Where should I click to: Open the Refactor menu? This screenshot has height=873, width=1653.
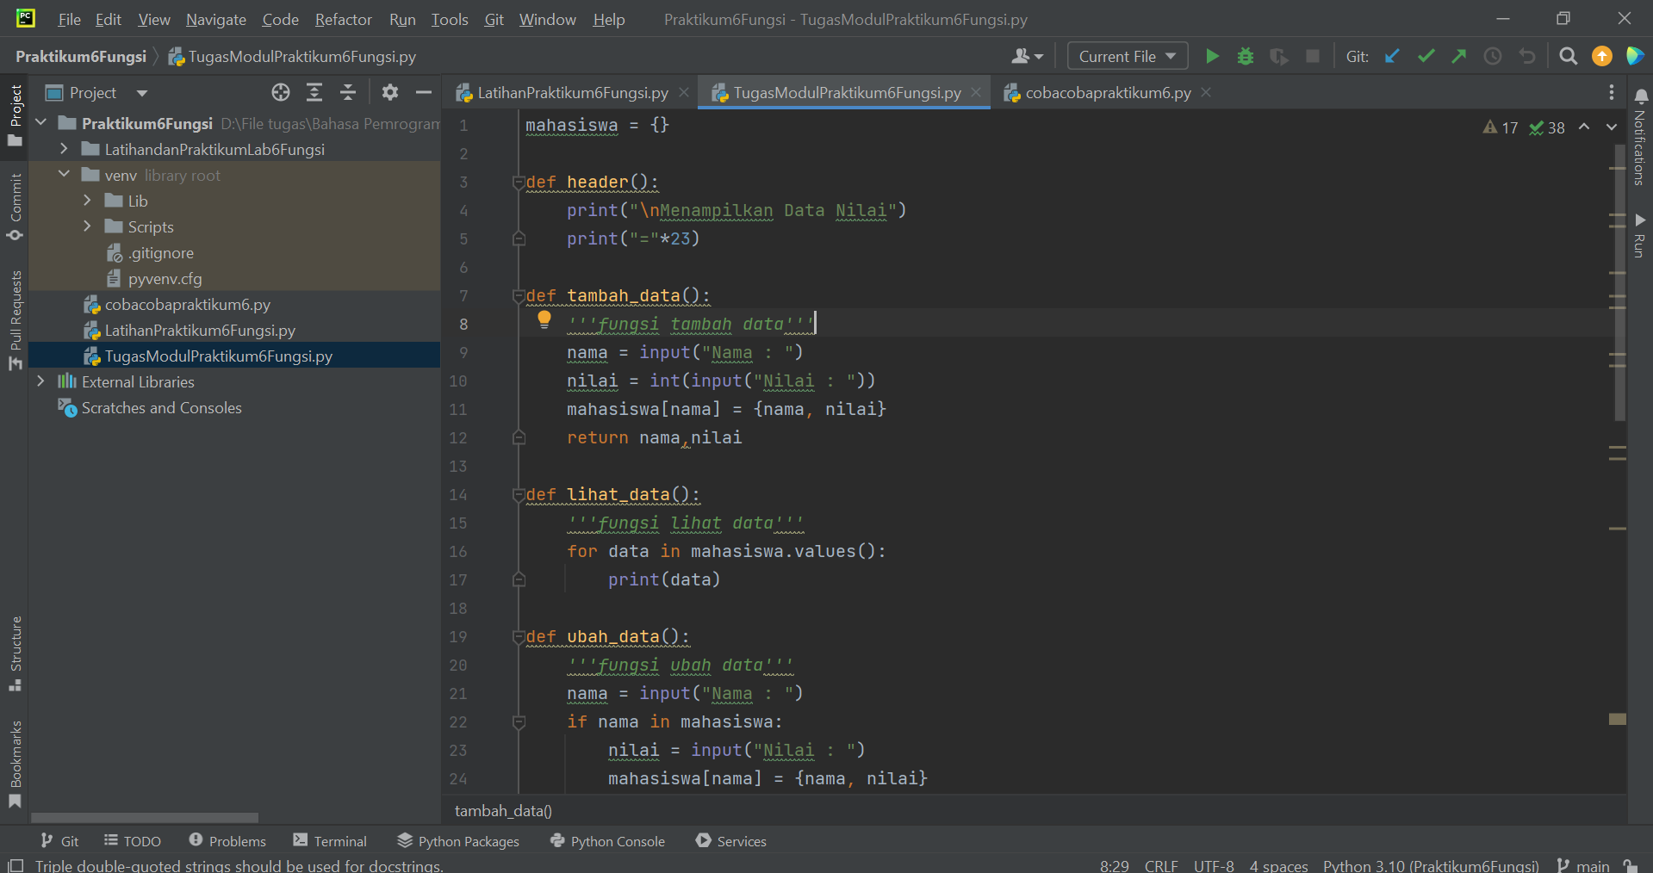pos(343,19)
